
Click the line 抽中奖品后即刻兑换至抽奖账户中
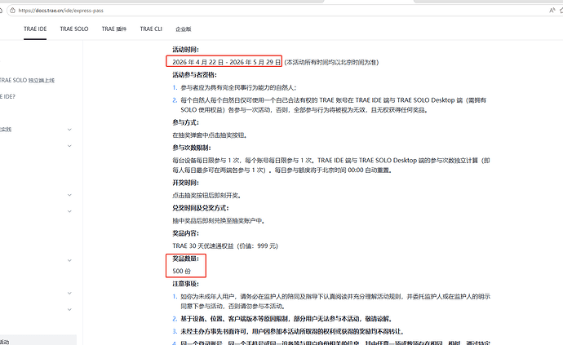[219, 221]
